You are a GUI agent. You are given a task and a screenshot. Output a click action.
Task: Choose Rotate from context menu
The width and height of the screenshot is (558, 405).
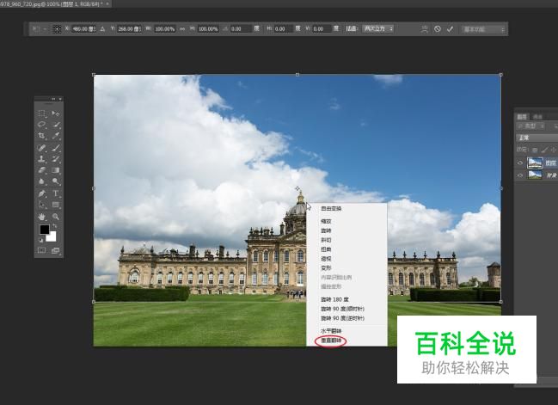pos(326,230)
